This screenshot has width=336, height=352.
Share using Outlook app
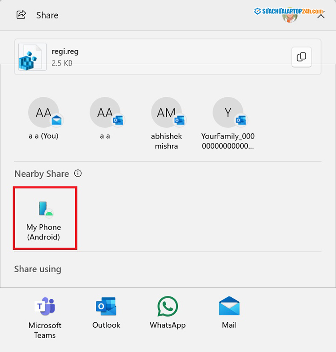tap(106, 313)
